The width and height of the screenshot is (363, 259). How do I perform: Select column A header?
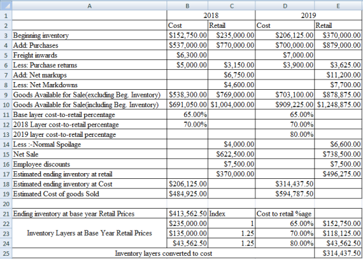click(x=89, y=6)
